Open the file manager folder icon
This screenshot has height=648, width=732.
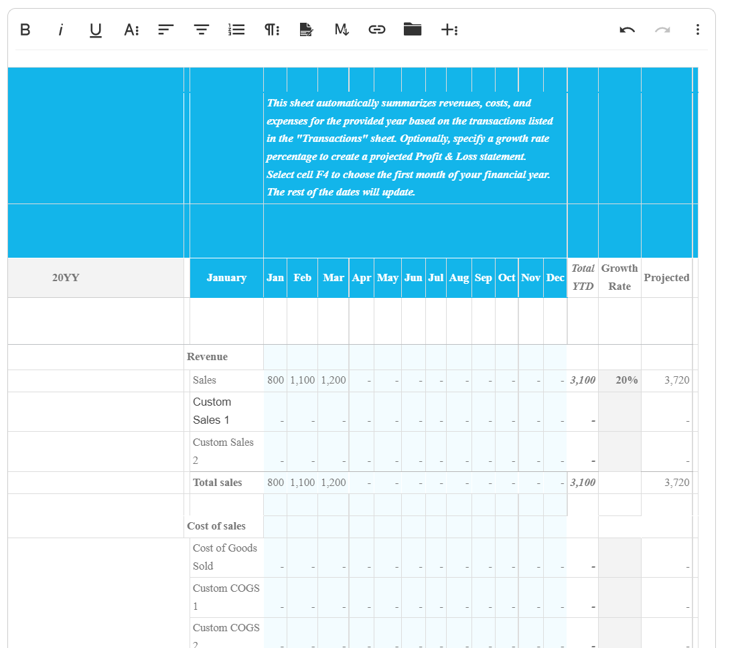tap(413, 29)
